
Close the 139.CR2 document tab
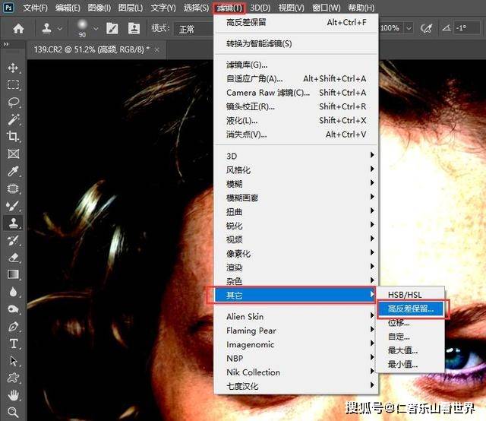point(157,49)
